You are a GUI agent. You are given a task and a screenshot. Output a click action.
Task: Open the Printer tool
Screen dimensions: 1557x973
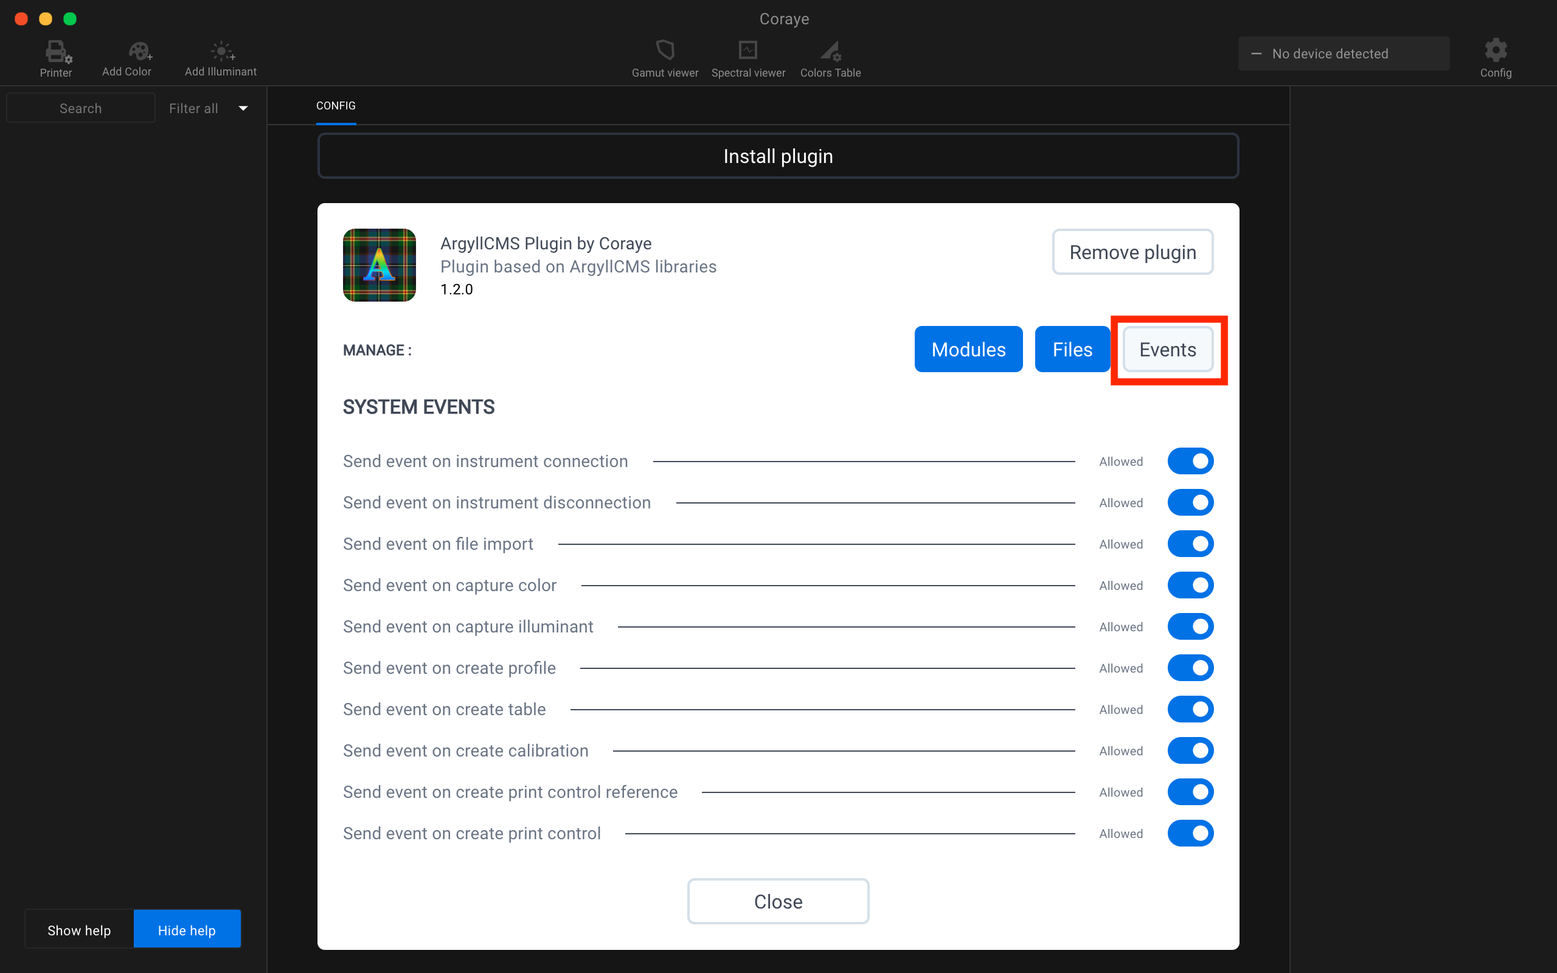[56, 58]
